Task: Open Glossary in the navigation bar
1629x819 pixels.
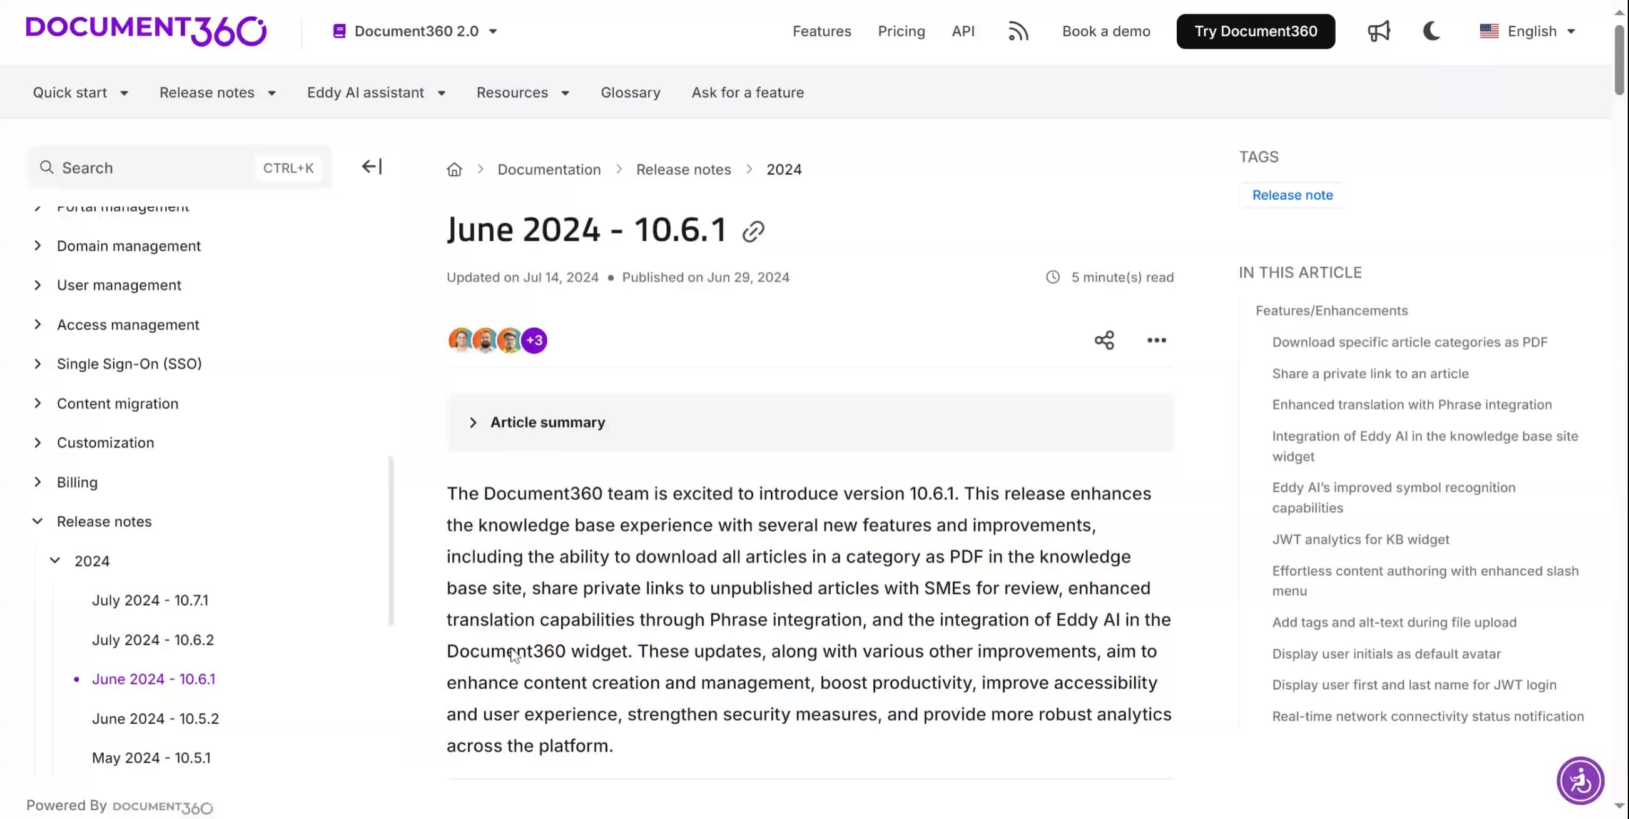Action: tap(630, 93)
